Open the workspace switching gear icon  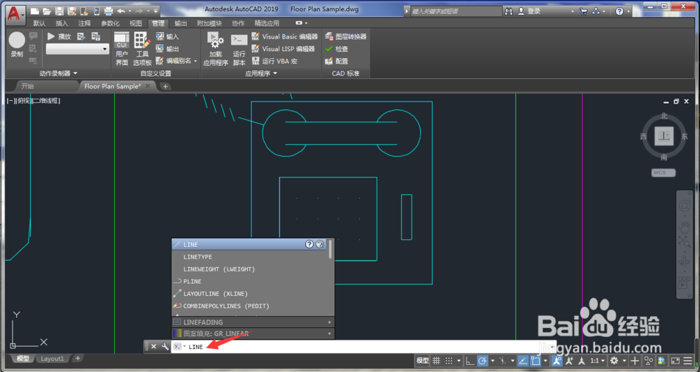615,361
